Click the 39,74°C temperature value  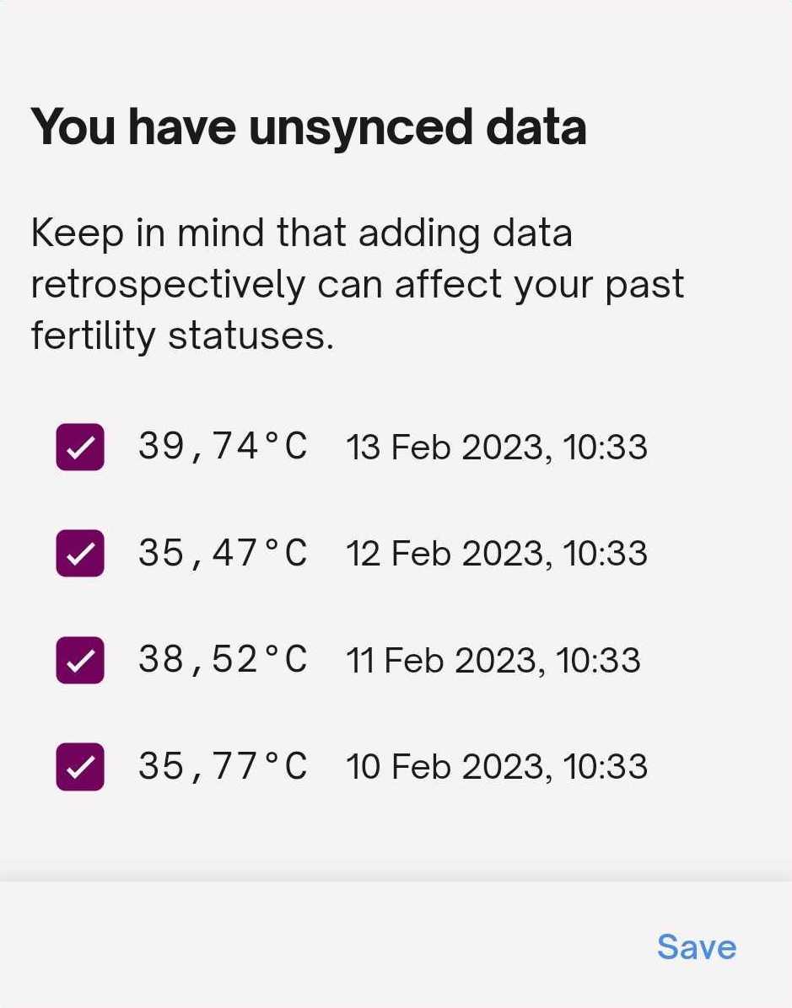tap(223, 446)
